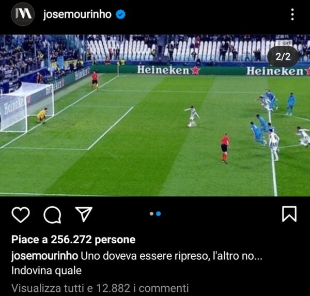Open josemourinho username in caption
Screen dimensions: 310x296
click(x=44, y=256)
